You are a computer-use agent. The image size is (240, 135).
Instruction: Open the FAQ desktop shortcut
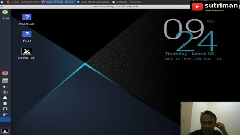27,37
